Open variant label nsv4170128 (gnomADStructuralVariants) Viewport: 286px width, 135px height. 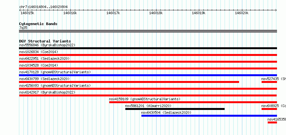tap(55, 72)
